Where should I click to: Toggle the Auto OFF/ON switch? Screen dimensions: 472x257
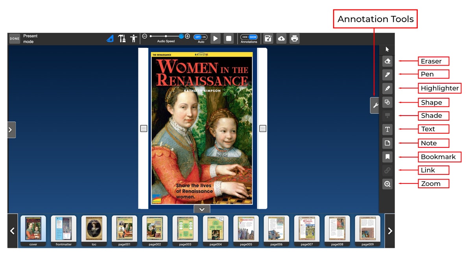(x=201, y=37)
